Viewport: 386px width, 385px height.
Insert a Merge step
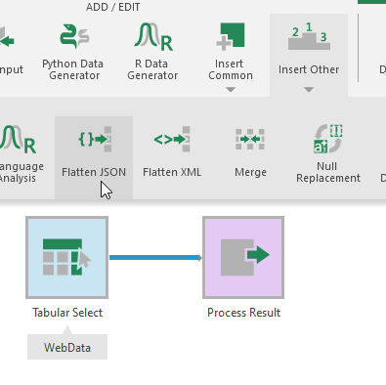click(250, 157)
